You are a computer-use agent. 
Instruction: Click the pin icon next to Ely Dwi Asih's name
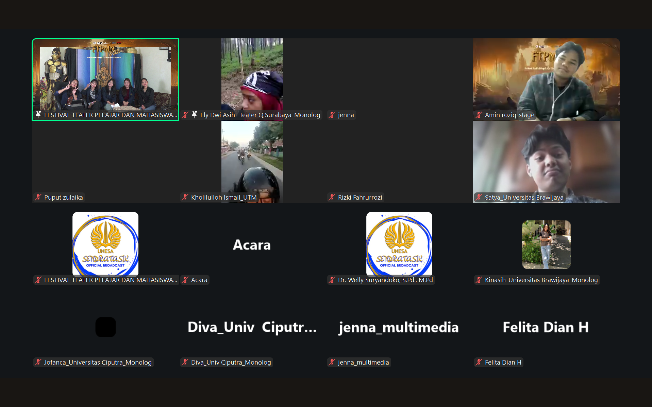click(194, 115)
